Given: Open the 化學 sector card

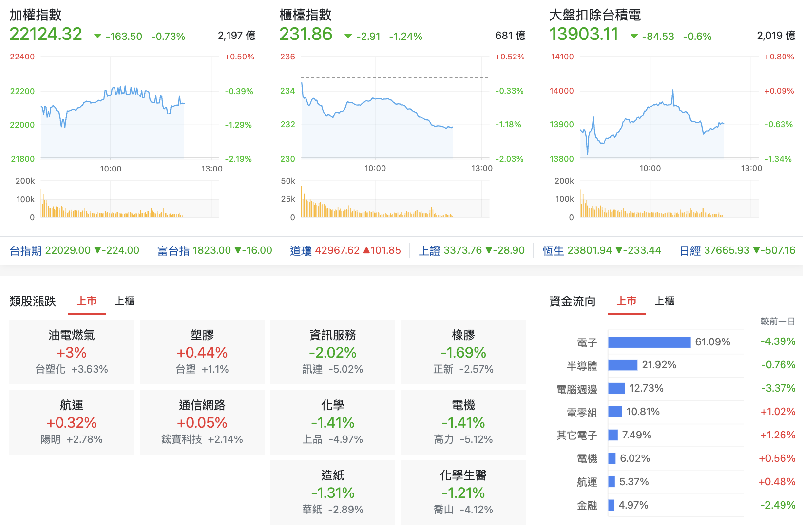Looking at the screenshot, I should click(x=333, y=422).
